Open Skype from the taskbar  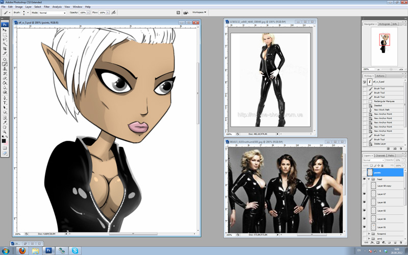pos(75,250)
